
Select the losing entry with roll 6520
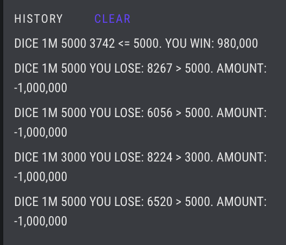[140, 211]
